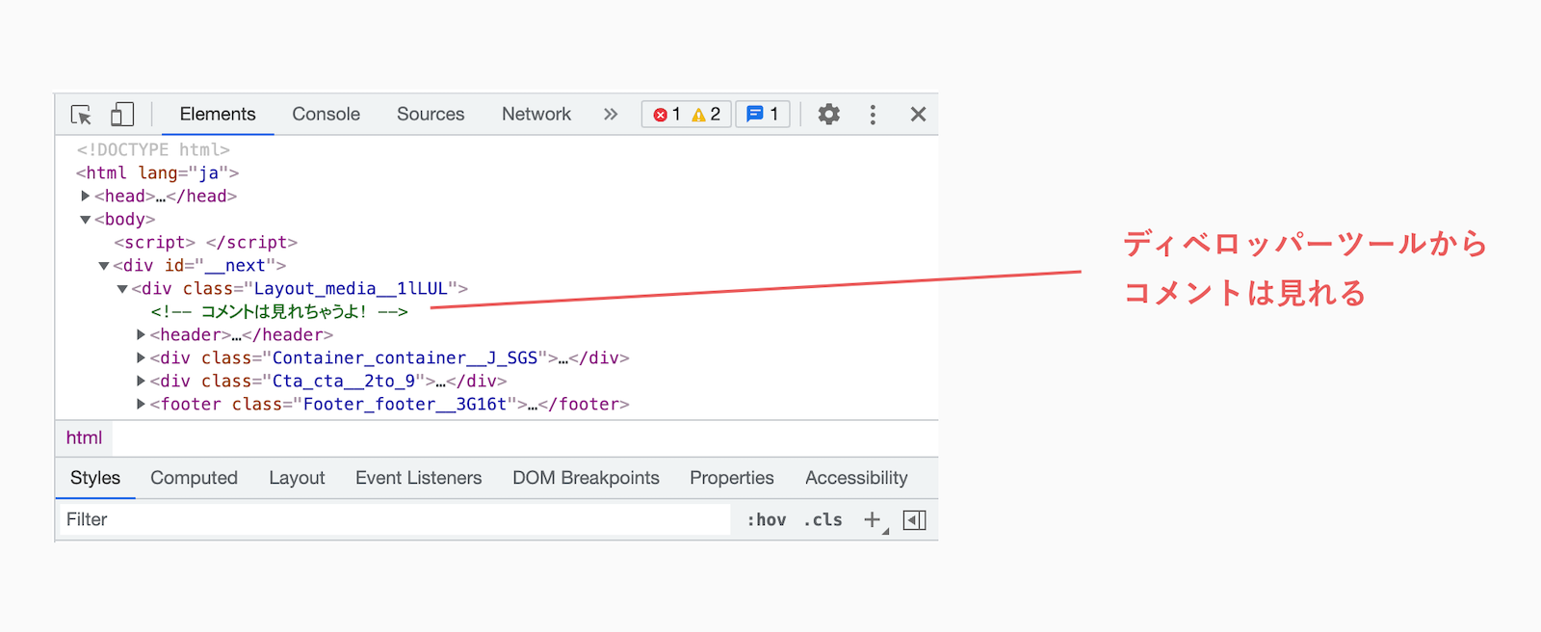Add new style rule plus icon
The height and width of the screenshot is (632, 1541).
coord(873,520)
